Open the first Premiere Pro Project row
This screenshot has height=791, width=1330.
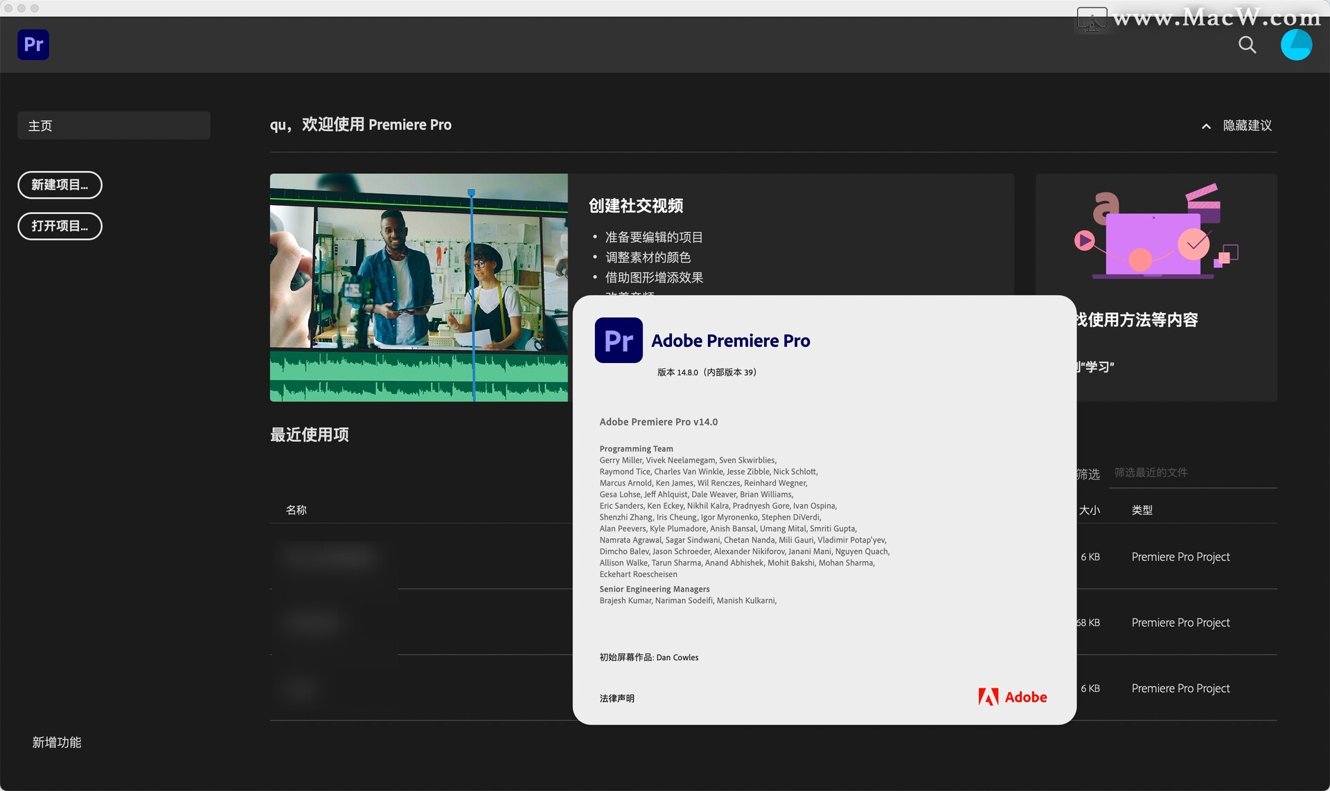1180,557
